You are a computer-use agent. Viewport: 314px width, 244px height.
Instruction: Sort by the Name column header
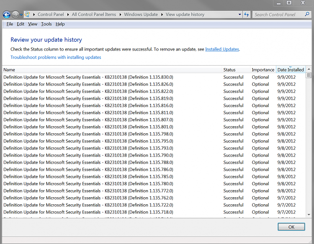(112, 70)
